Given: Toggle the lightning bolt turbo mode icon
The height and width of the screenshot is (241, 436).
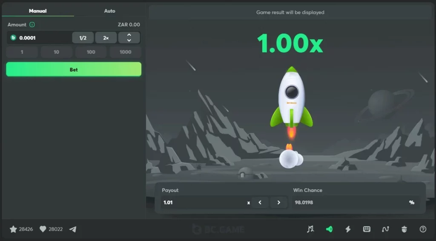Looking at the screenshot, I should click(348, 229).
